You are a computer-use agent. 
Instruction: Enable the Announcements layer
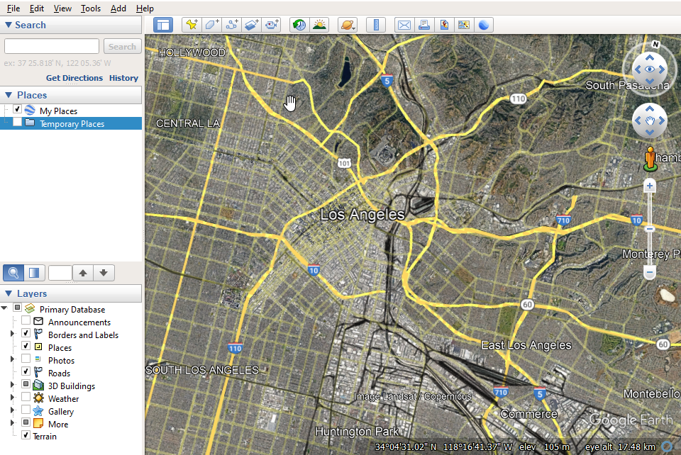point(26,320)
